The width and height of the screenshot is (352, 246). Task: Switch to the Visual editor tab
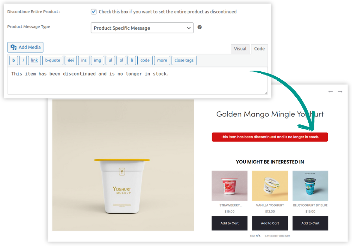tap(240, 49)
